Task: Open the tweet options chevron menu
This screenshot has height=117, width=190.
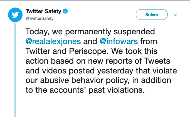Action: [175, 15]
